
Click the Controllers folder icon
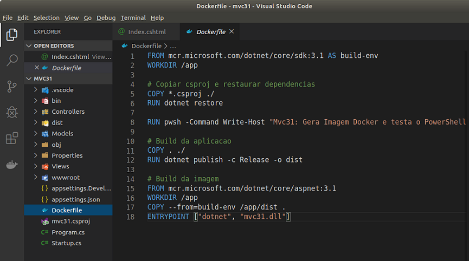45,112
